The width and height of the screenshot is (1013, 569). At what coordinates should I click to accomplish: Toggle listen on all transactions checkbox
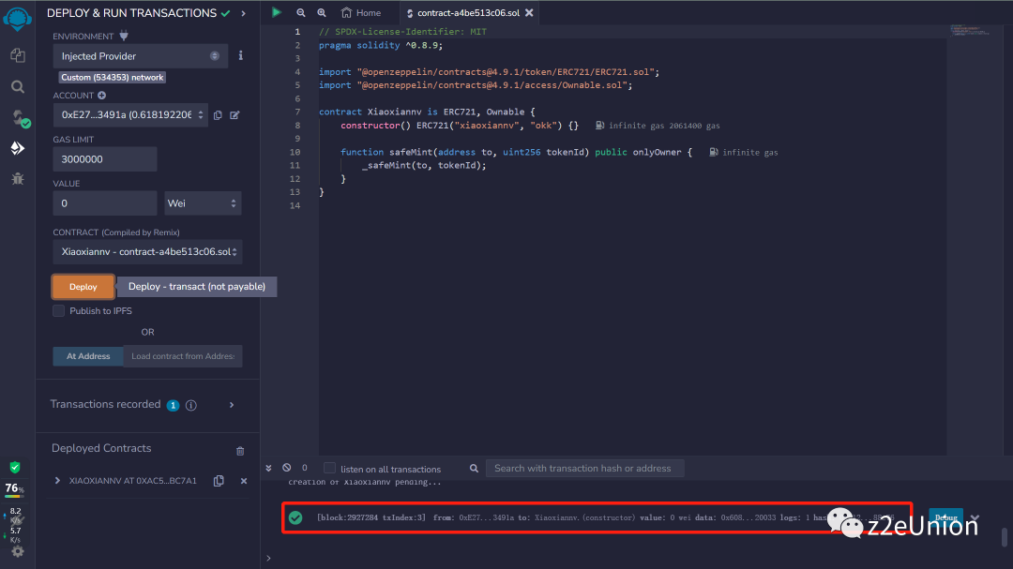pyautogui.click(x=329, y=468)
